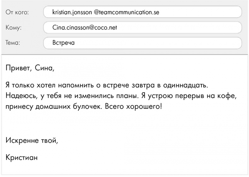Click the signature "Кристиан"
Image resolution: width=249 pixels, height=177 pixels.
click(21, 157)
